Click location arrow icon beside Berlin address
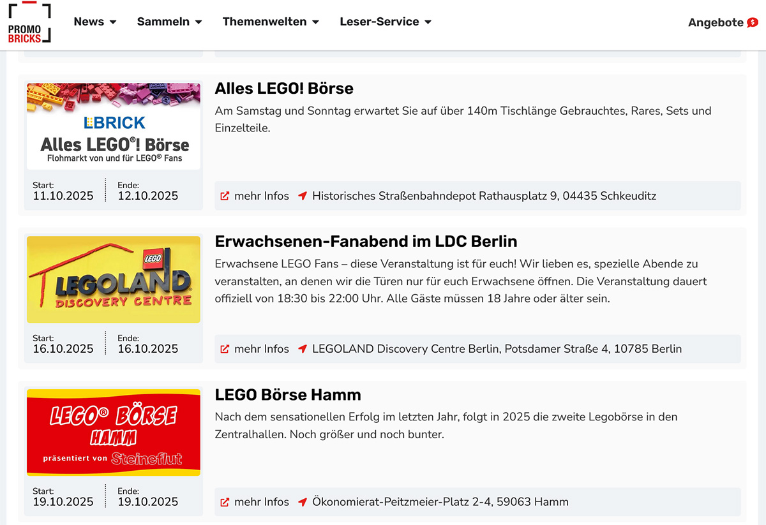Screen dimensions: 766x525 (303, 349)
